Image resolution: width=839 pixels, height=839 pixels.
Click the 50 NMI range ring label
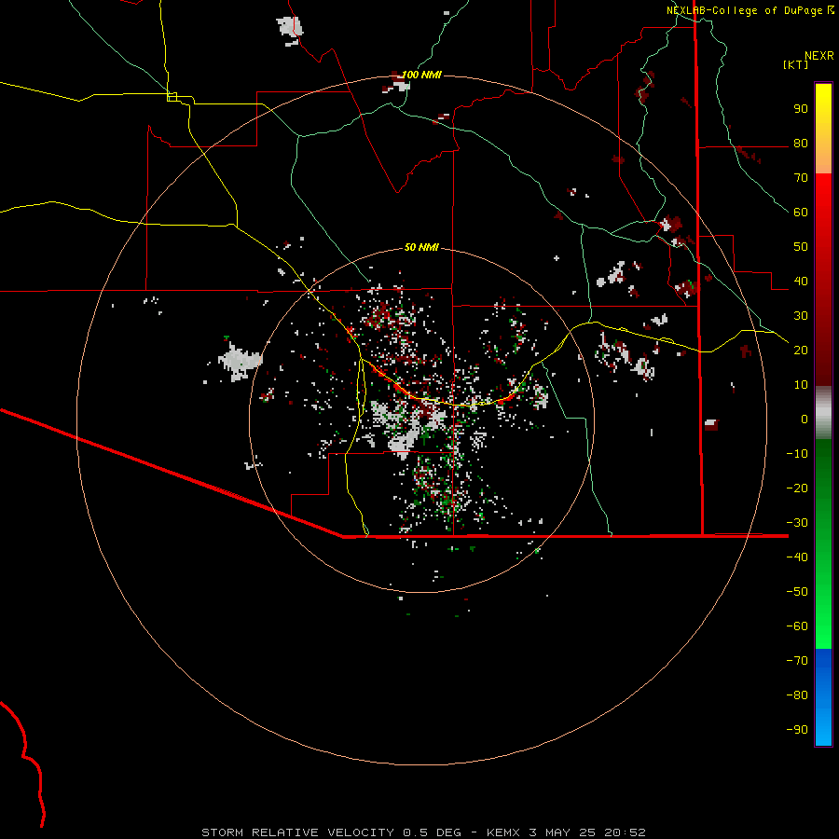[421, 247]
